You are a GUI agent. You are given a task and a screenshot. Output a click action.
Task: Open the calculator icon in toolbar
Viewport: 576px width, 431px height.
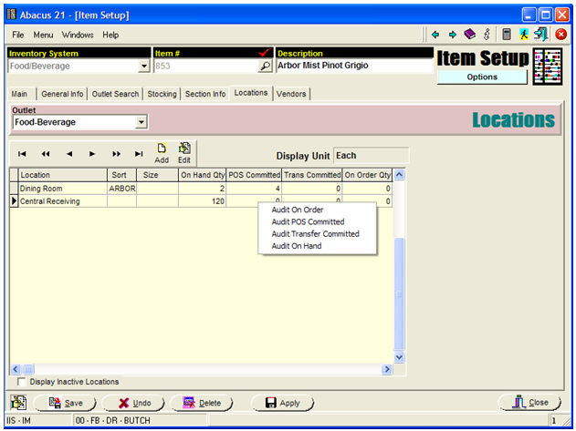pyautogui.click(x=507, y=35)
